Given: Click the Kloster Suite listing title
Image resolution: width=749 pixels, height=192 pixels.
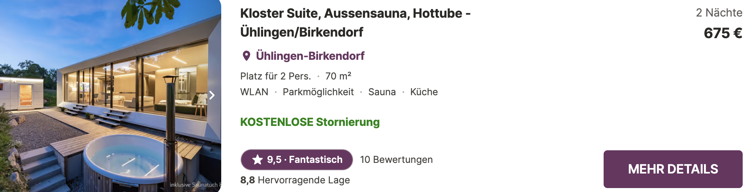Looking at the screenshot, I should point(355,23).
